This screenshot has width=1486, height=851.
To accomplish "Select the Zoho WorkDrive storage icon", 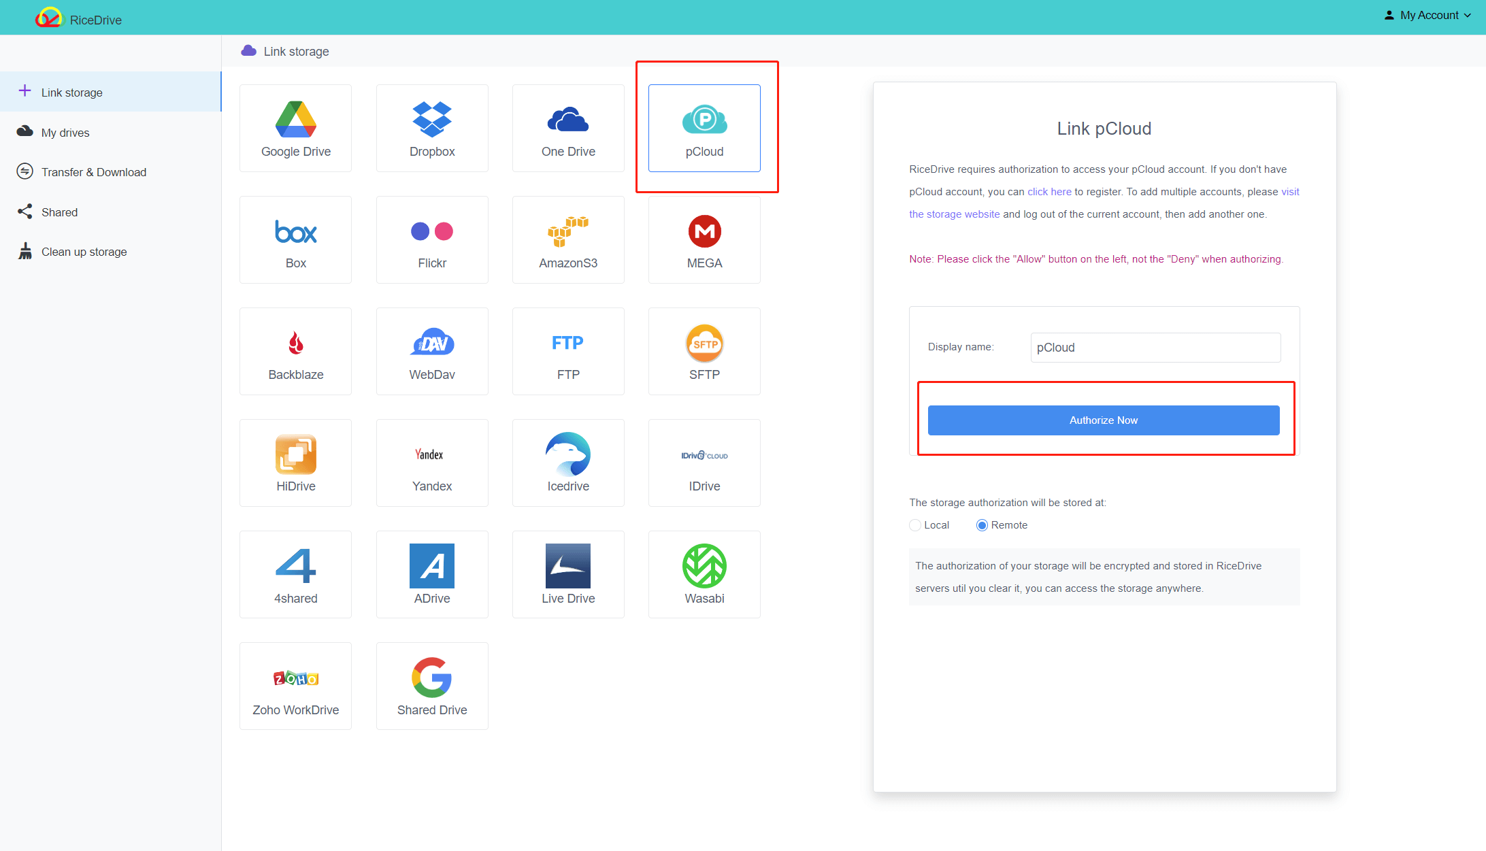I will [x=295, y=686].
